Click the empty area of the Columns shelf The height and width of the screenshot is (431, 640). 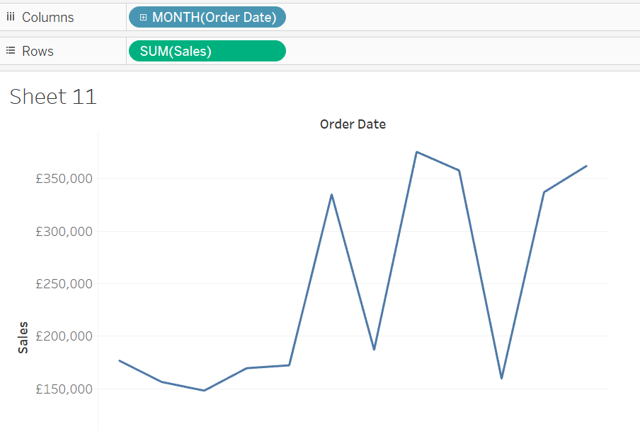click(425, 16)
